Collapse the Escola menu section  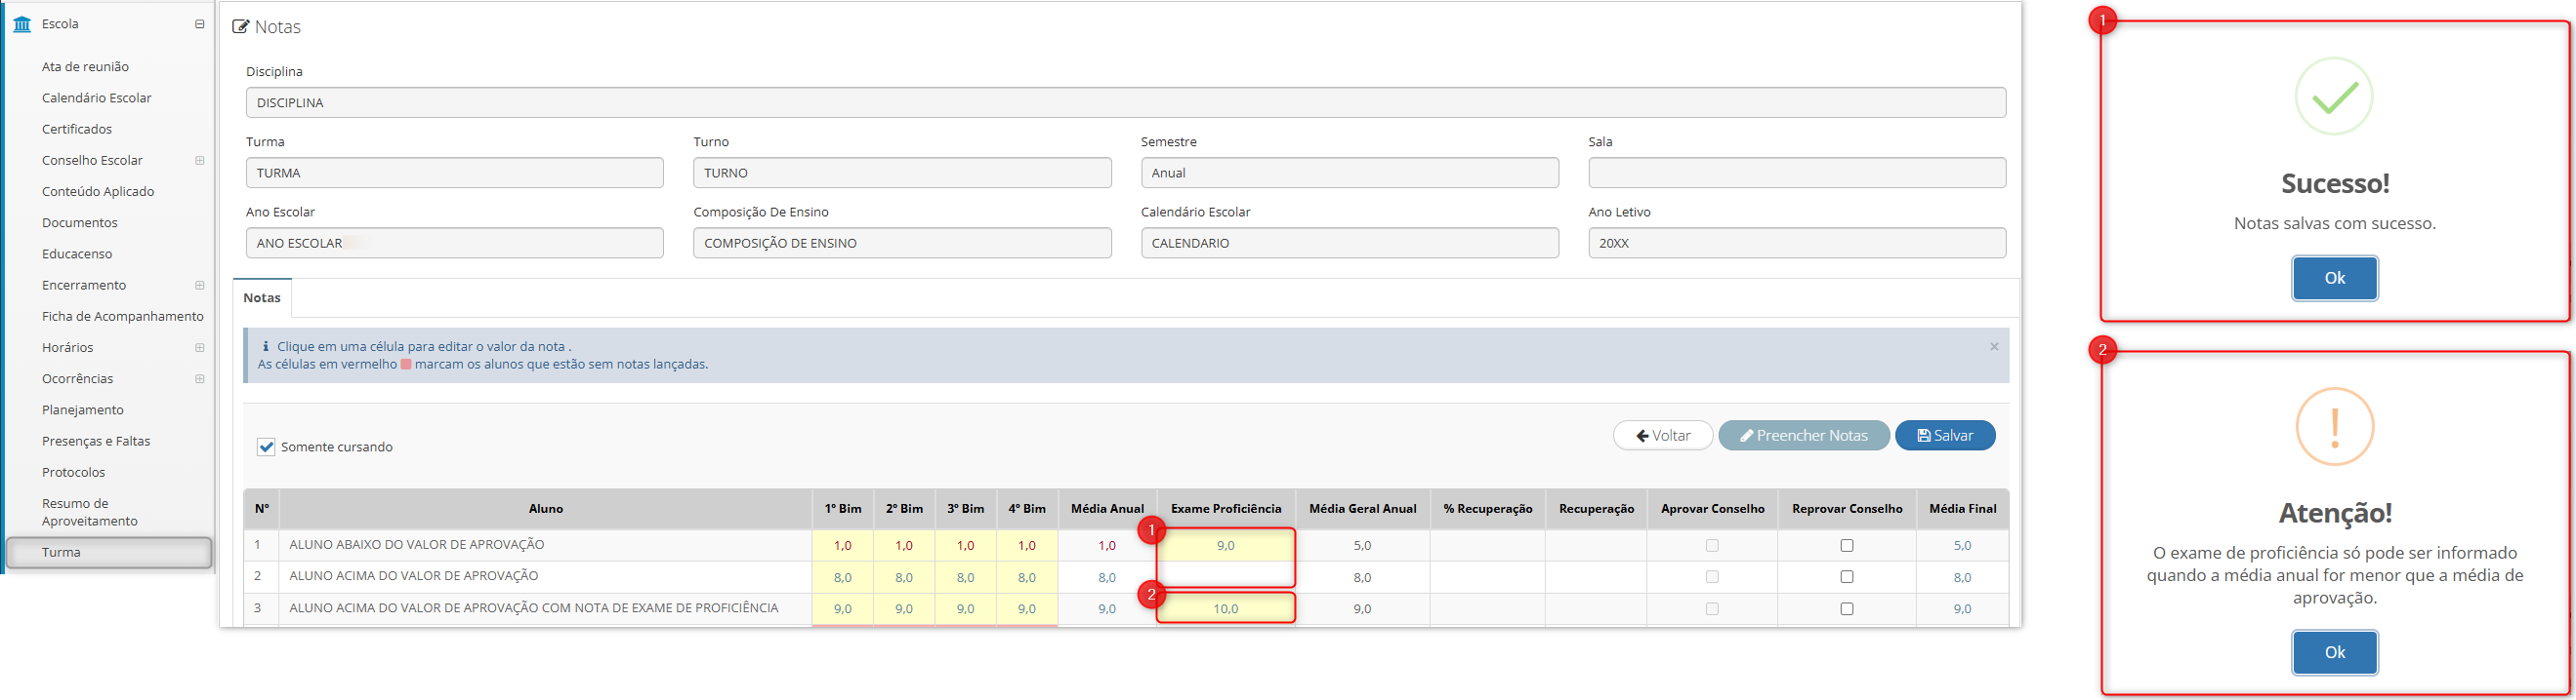pos(200,24)
